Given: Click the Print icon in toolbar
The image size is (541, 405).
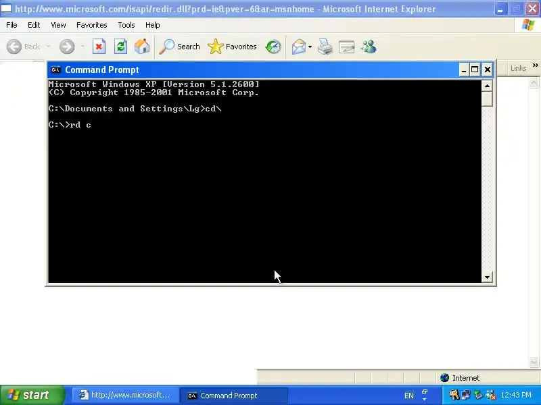Looking at the screenshot, I should click(x=325, y=47).
